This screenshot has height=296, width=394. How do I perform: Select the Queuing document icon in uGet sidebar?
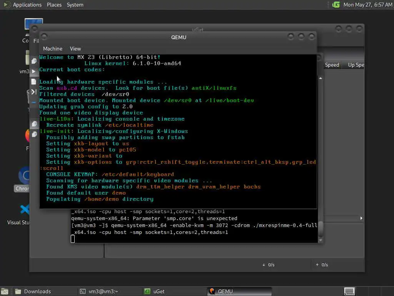(x=33, y=82)
